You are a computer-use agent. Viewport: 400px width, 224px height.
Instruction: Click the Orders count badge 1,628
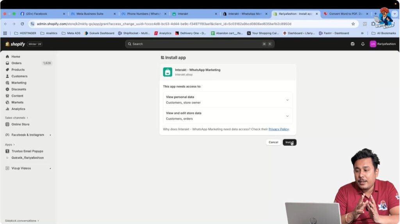[47, 63]
